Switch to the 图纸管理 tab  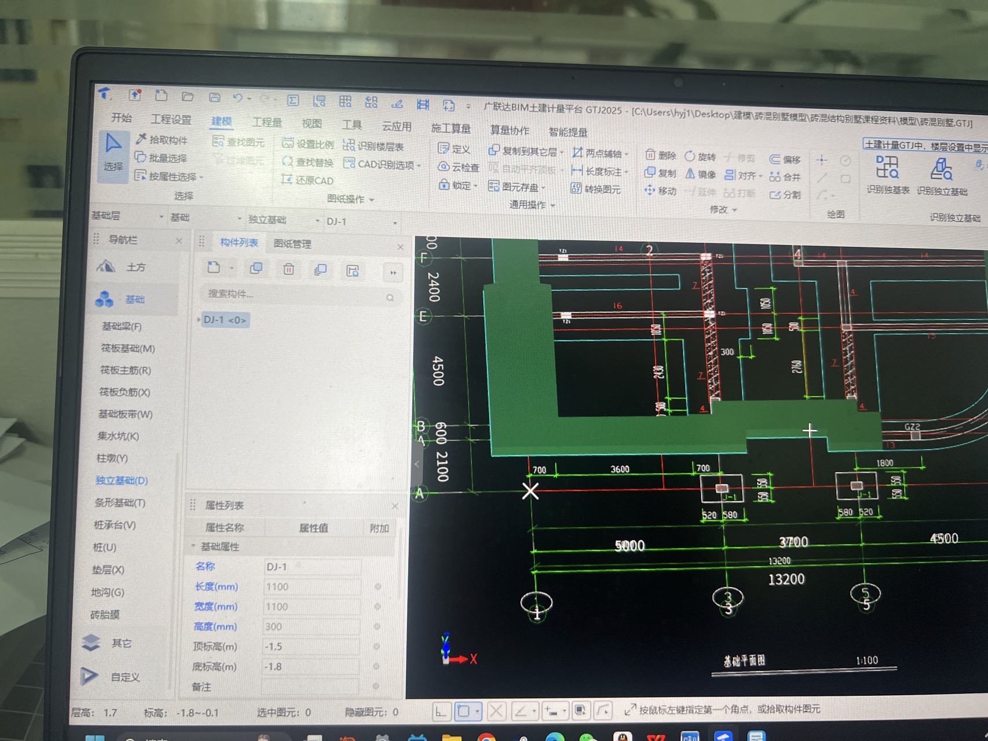tap(292, 244)
